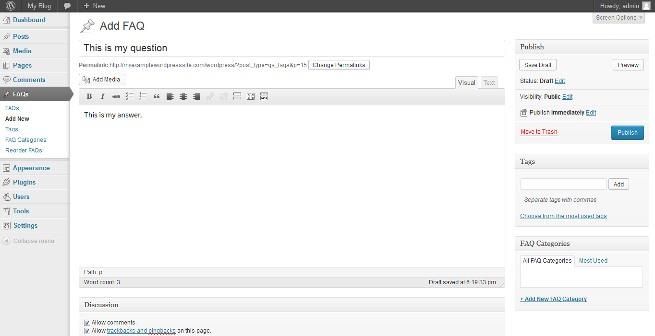Insert an unordered bullet list
This screenshot has width=655, height=336.
pyautogui.click(x=130, y=96)
